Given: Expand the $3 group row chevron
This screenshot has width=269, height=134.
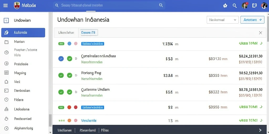Looking at the screenshot, I should pyautogui.click(x=261, y=107).
